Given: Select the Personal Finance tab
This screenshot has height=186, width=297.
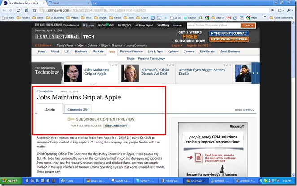Looking at the screenshot, I should 131,52.
